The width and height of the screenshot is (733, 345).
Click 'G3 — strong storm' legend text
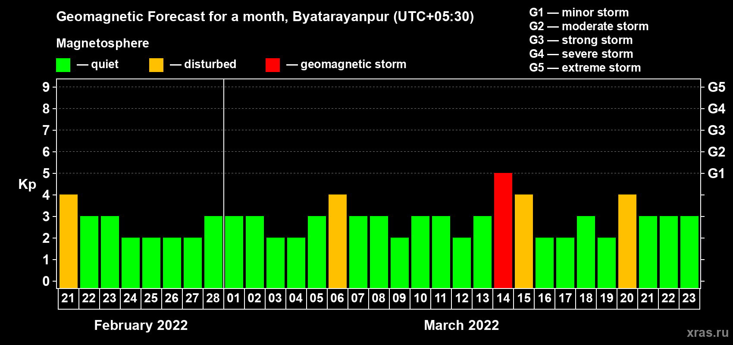point(581,40)
